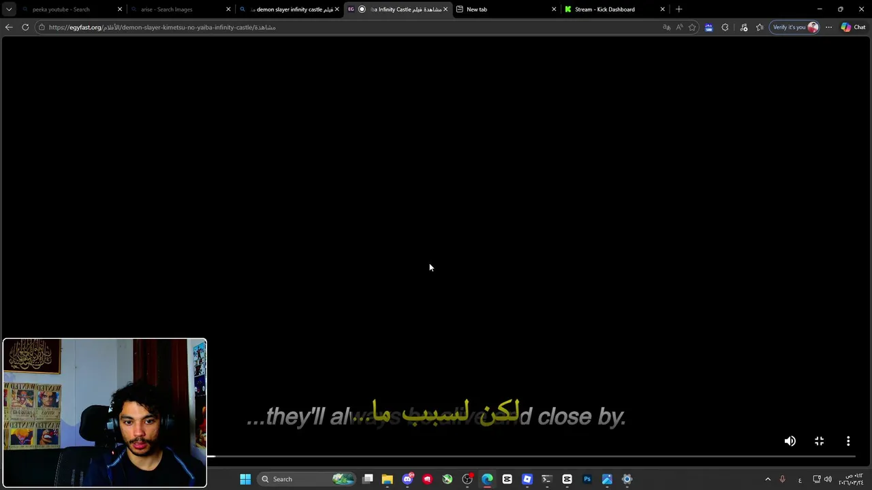Image resolution: width=872 pixels, height=490 pixels.
Task: Mute the video with the speaker icon
Action: click(x=790, y=441)
